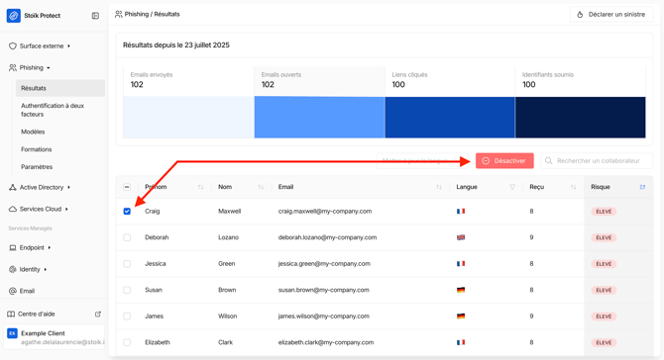Check the Elizabeth Clark checkbox
The width and height of the screenshot is (664, 360).
click(x=127, y=342)
